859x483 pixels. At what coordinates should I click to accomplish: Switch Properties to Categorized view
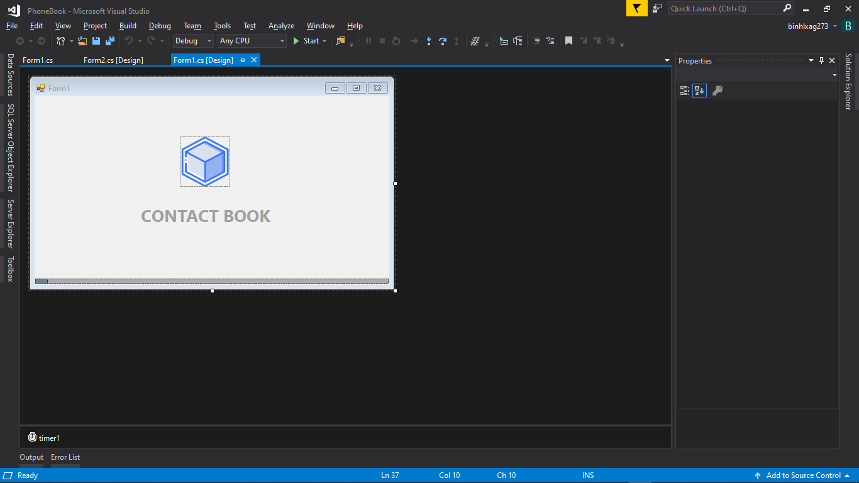tap(685, 91)
